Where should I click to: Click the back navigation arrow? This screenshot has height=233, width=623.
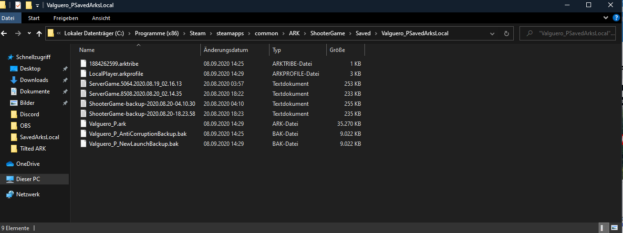pyautogui.click(x=4, y=34)
